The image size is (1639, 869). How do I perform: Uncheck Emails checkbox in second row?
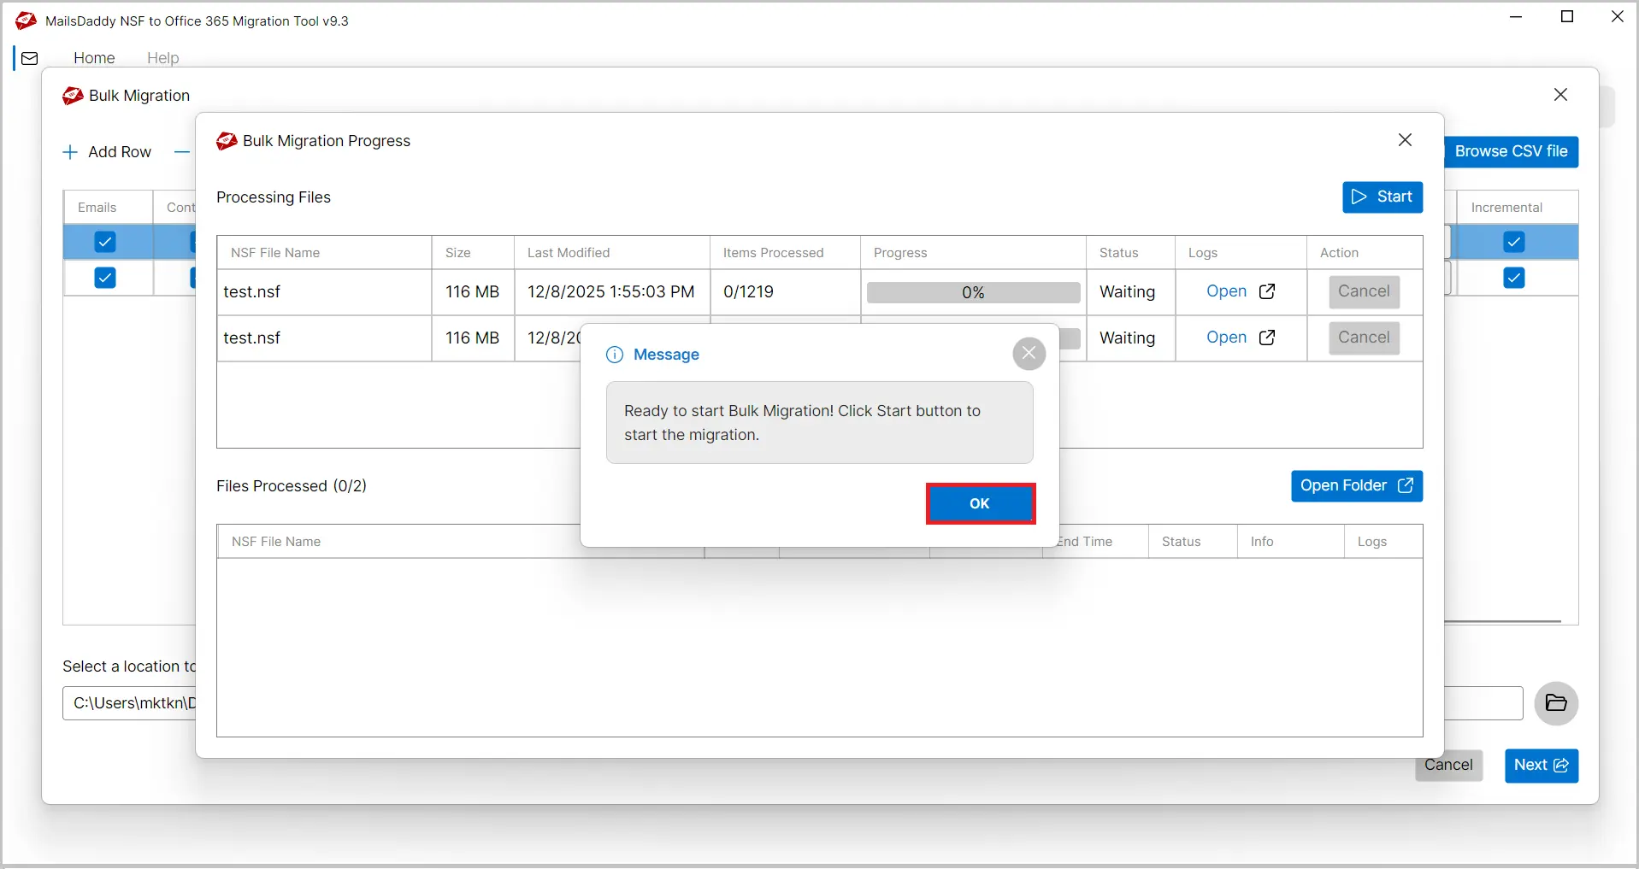point(105,278)
